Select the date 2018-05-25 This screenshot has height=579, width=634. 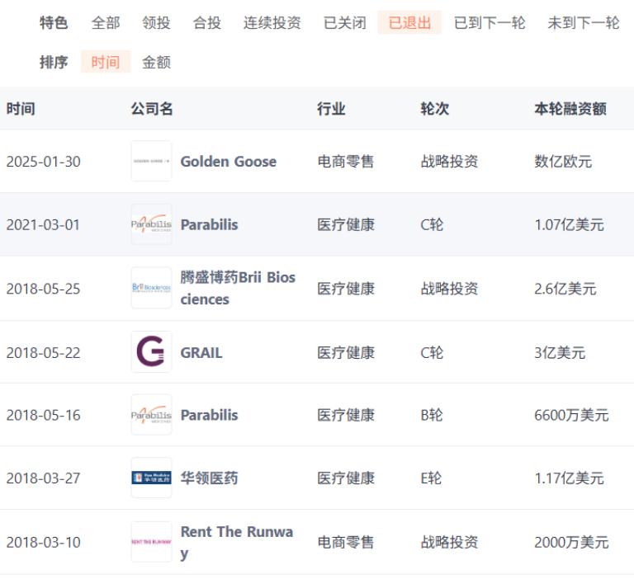[x=43, y=289]
